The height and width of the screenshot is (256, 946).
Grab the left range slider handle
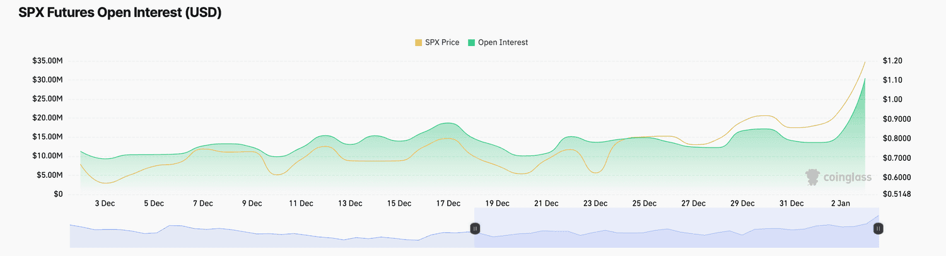(x=476, y=228)
